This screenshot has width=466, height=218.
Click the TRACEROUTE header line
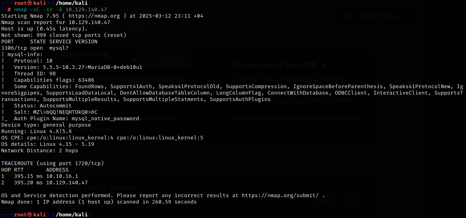[x=53, y=163]
